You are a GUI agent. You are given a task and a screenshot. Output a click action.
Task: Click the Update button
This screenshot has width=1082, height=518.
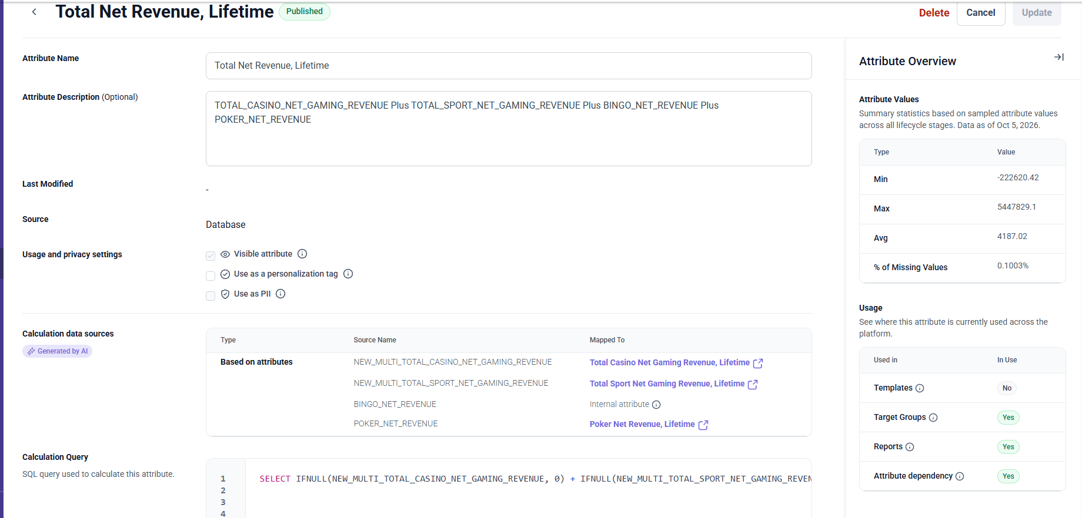[x=1037, y=13]
